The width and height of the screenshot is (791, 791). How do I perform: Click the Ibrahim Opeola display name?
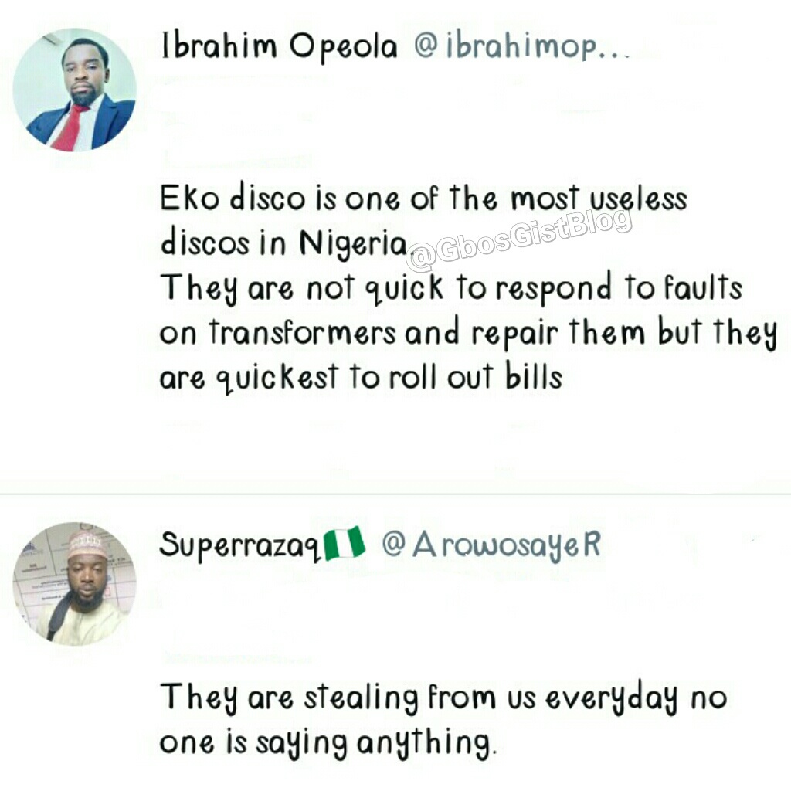(x=280, y=47)
